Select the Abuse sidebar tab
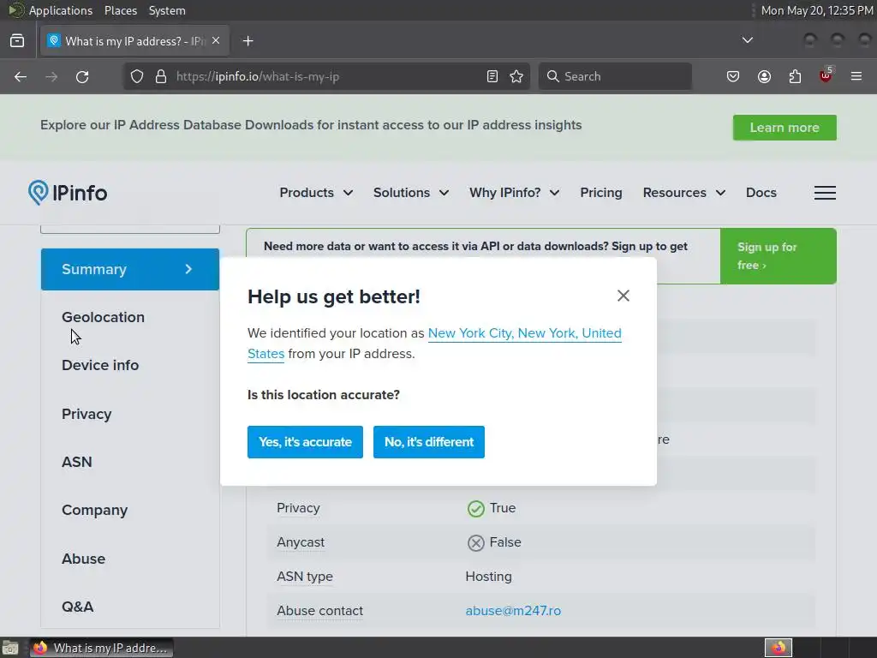The height and width of the screenshot is (658, 877). point(83,559)
